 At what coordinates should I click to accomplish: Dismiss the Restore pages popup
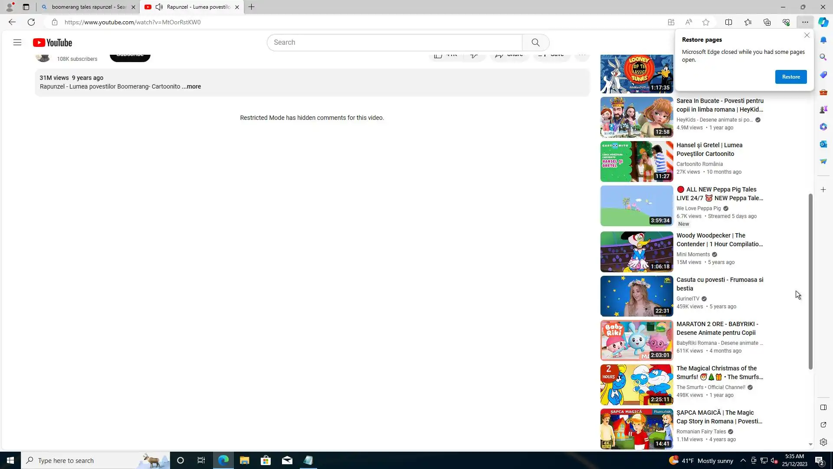tap(807, 35)
